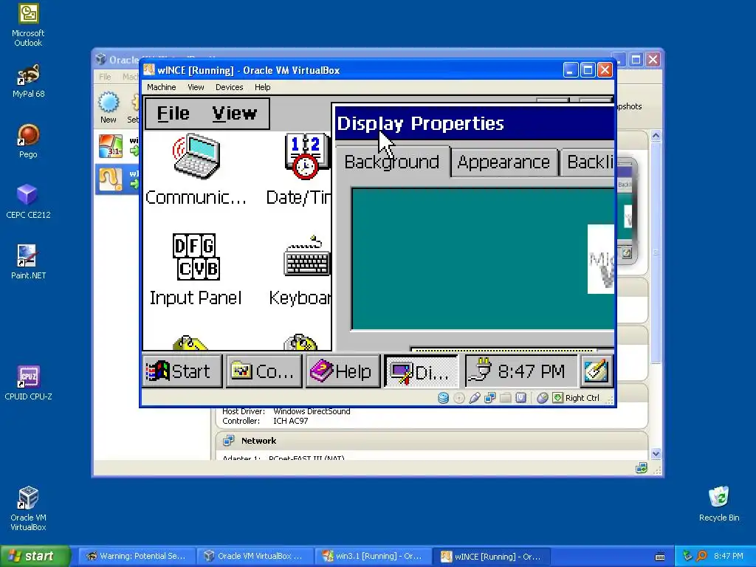Open the VirtualBox View menu
Image resolution: width=756 pixels, height=567 pixels.
click(x=196, y=87)
